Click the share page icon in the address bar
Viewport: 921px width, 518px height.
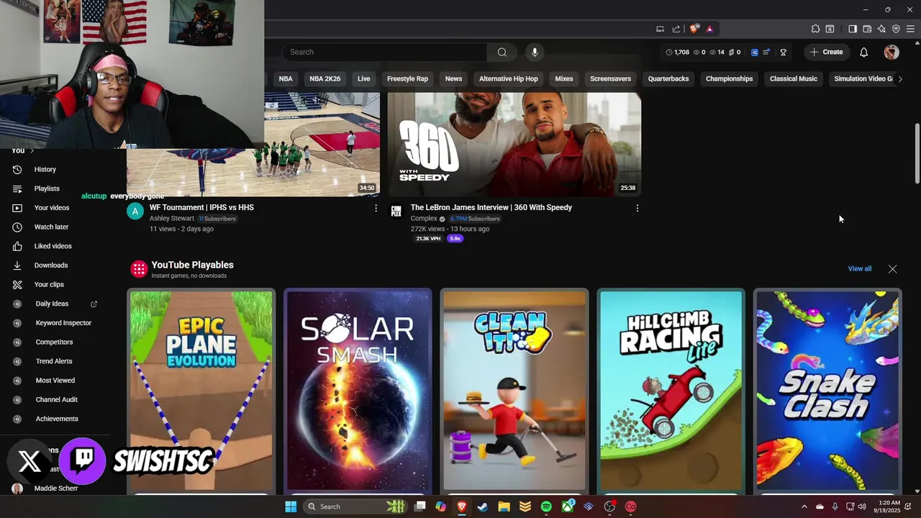tap(676, 29)
